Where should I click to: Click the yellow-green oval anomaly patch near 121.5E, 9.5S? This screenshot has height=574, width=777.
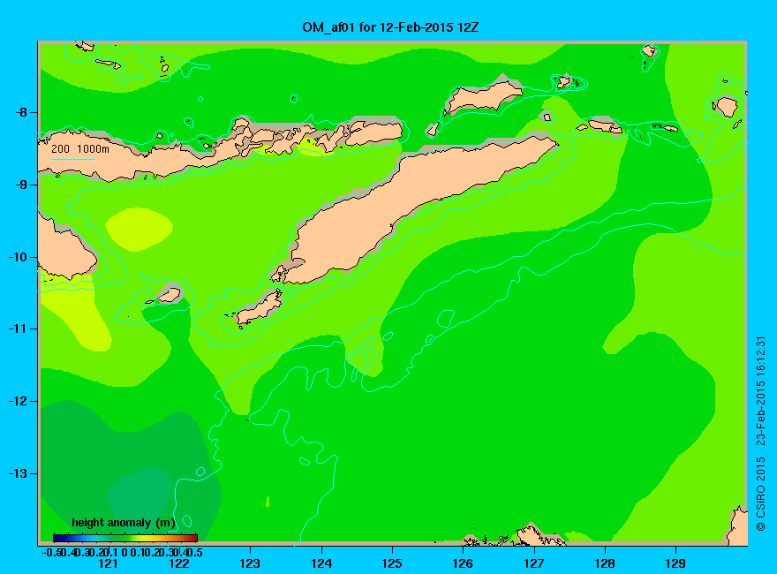(140, 229)
